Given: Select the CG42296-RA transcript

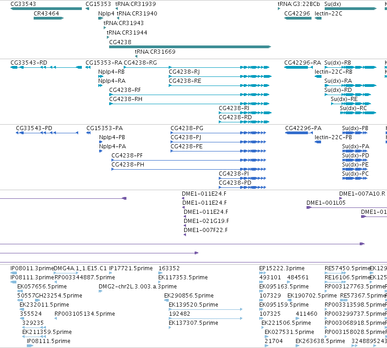Looking at the screenshot, I should 302,63.
